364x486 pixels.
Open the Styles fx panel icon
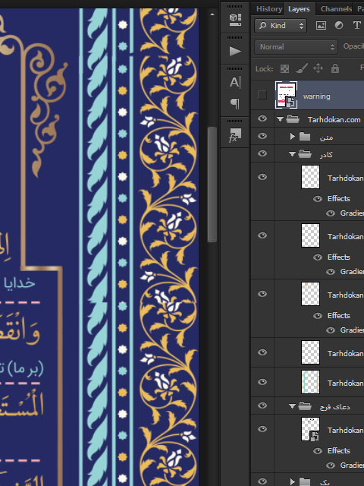(x=235, y=135)
